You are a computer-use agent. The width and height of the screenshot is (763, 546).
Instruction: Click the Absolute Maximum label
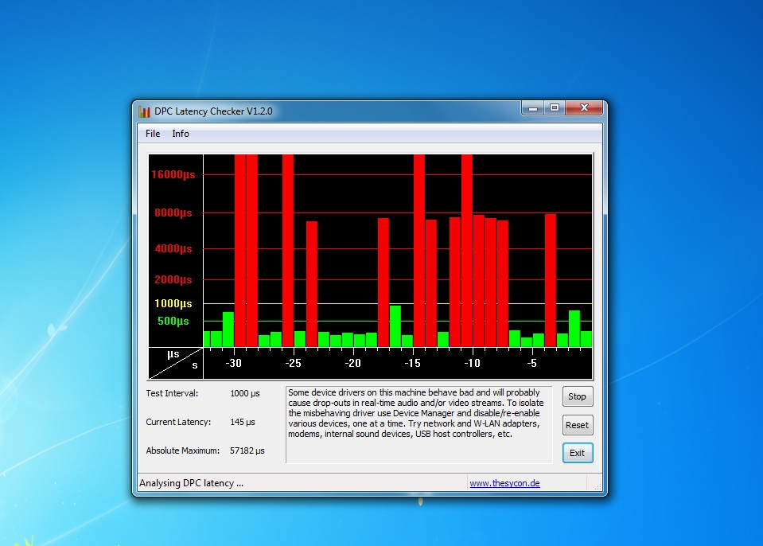[x=182, y=450]
